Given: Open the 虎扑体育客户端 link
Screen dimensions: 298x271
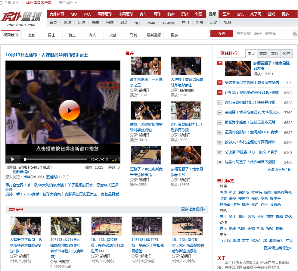Looking at the screenshot, I should point(39,3).
